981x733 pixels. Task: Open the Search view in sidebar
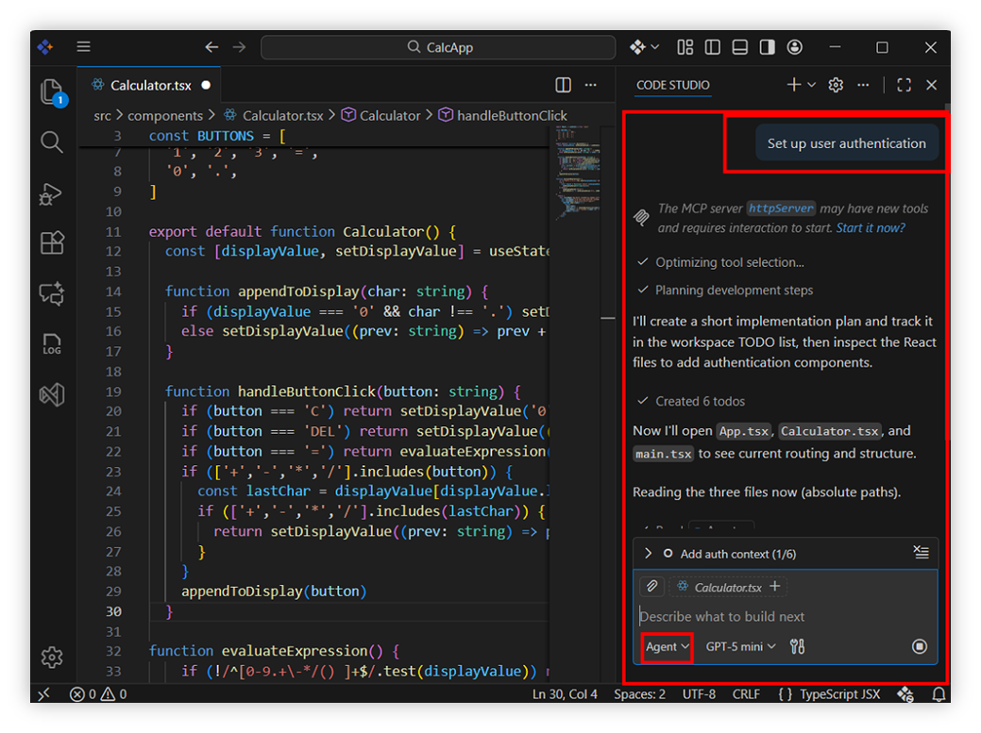(x=52, y=142)
